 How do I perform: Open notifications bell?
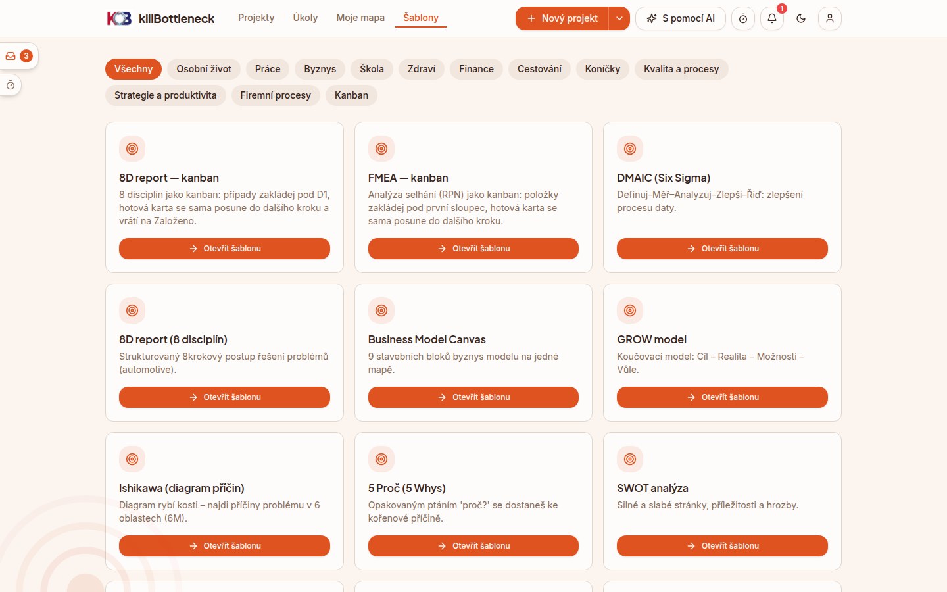point(772,18)
